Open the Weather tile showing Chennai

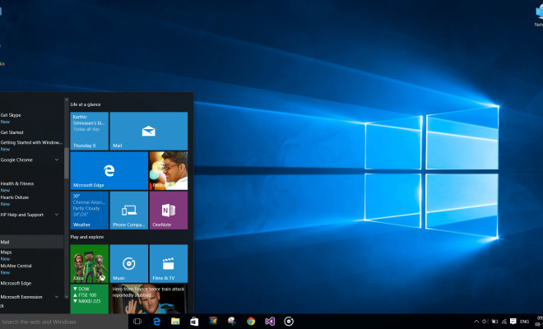[x=90, y=211]
